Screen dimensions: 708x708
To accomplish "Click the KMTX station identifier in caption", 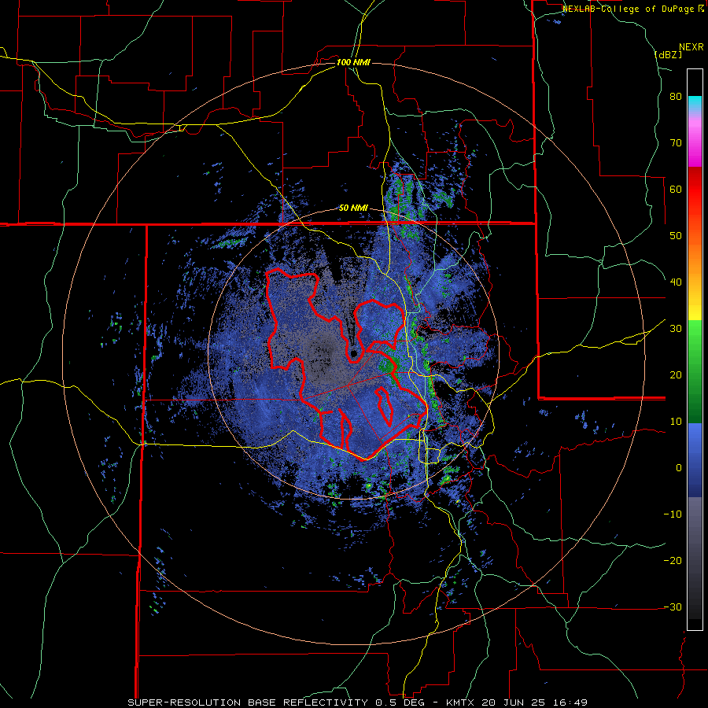I will pyautogui.click(x=461, y=702).
